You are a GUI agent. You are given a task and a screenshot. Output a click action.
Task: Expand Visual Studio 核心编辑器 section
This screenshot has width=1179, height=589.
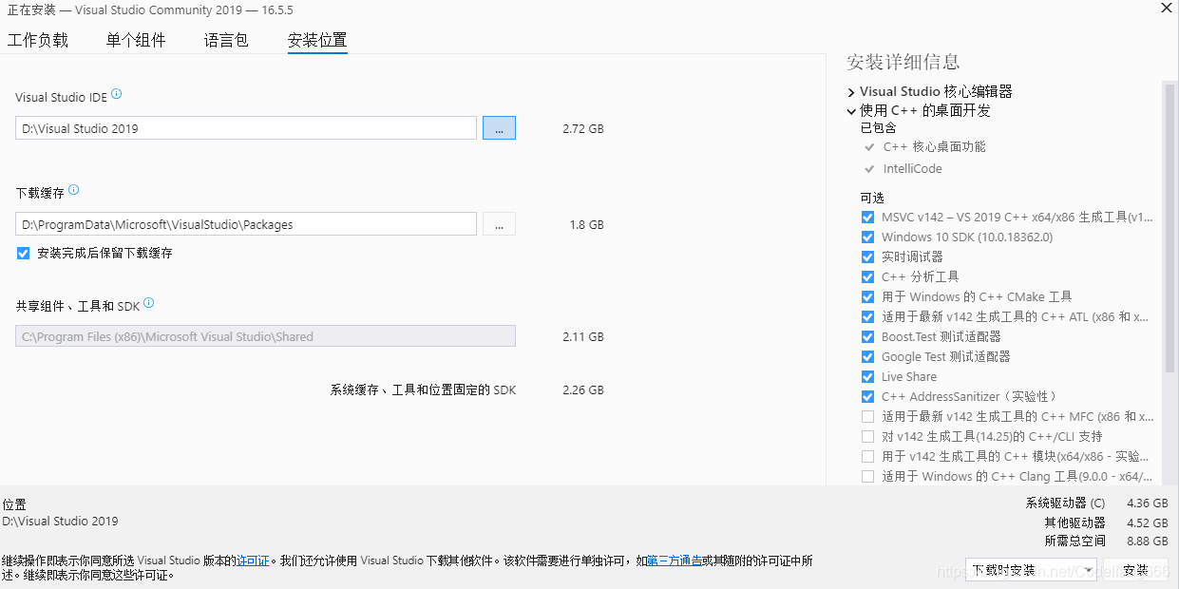pos(851,92)
